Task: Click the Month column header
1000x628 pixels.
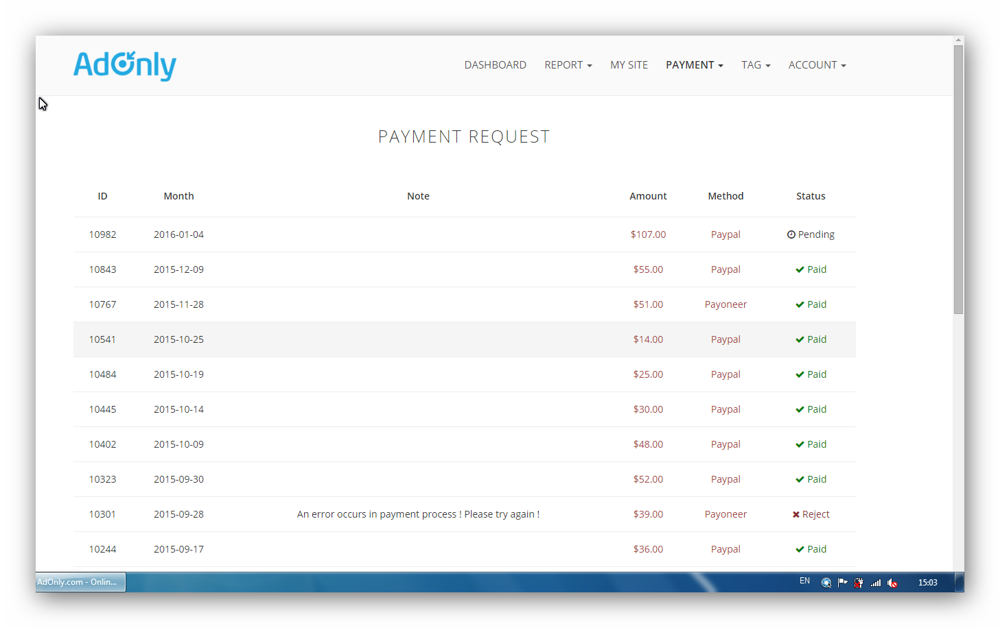Action: 179,196
